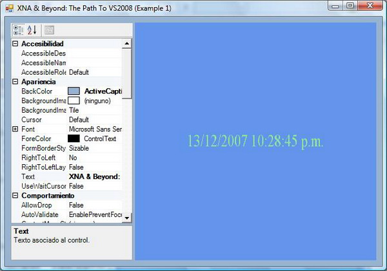
Task: Select the AccessibleRole property
Action: tap(43, 72)
